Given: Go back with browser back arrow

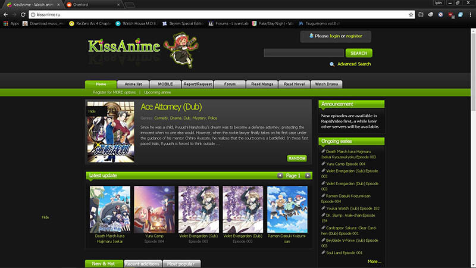Looking at the screenshot, I should pos(5,14).
